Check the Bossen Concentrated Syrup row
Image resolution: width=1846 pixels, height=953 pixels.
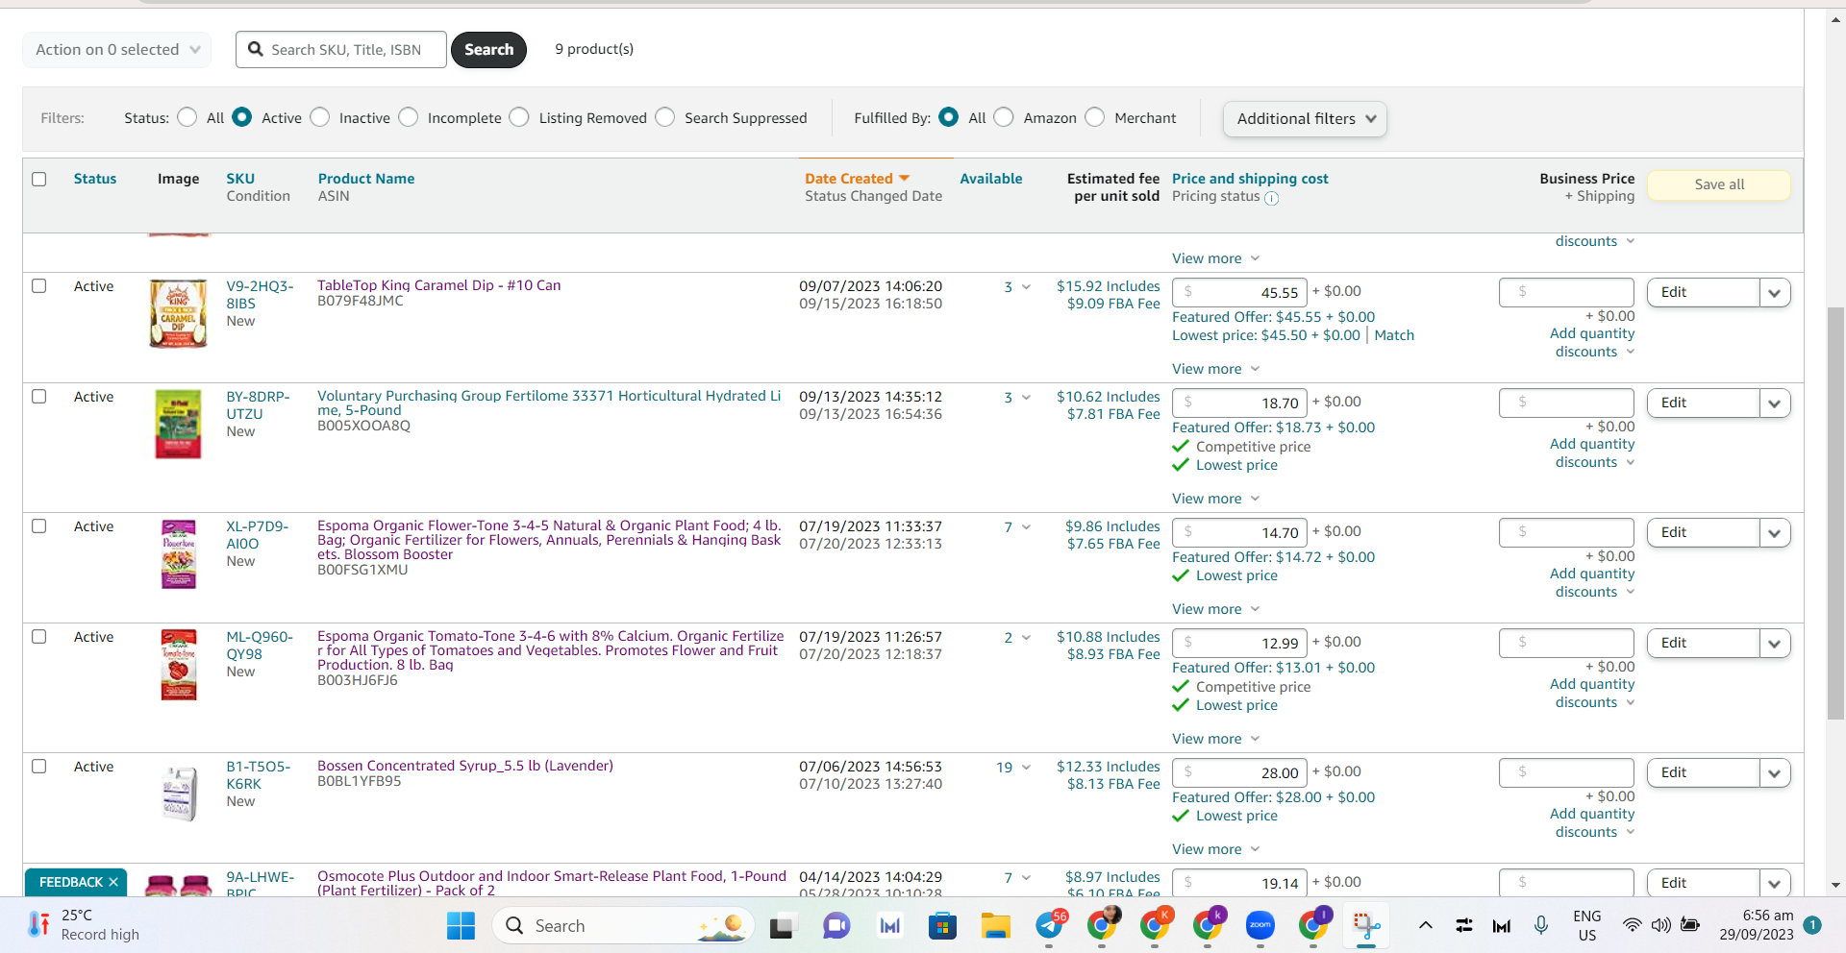click(39, 766)
